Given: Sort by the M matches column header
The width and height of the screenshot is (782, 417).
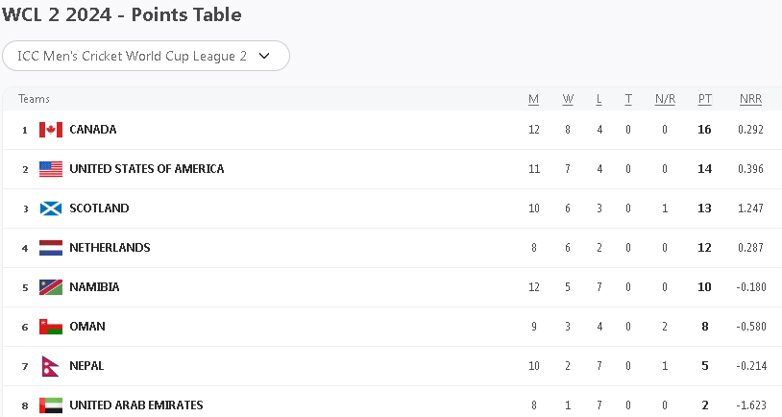Looking at the screenshot, I should coord(534,99).
